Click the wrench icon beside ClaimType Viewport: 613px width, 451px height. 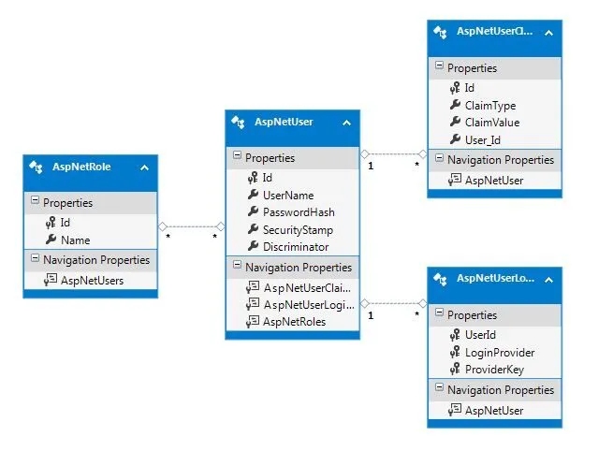coord(456,105)
